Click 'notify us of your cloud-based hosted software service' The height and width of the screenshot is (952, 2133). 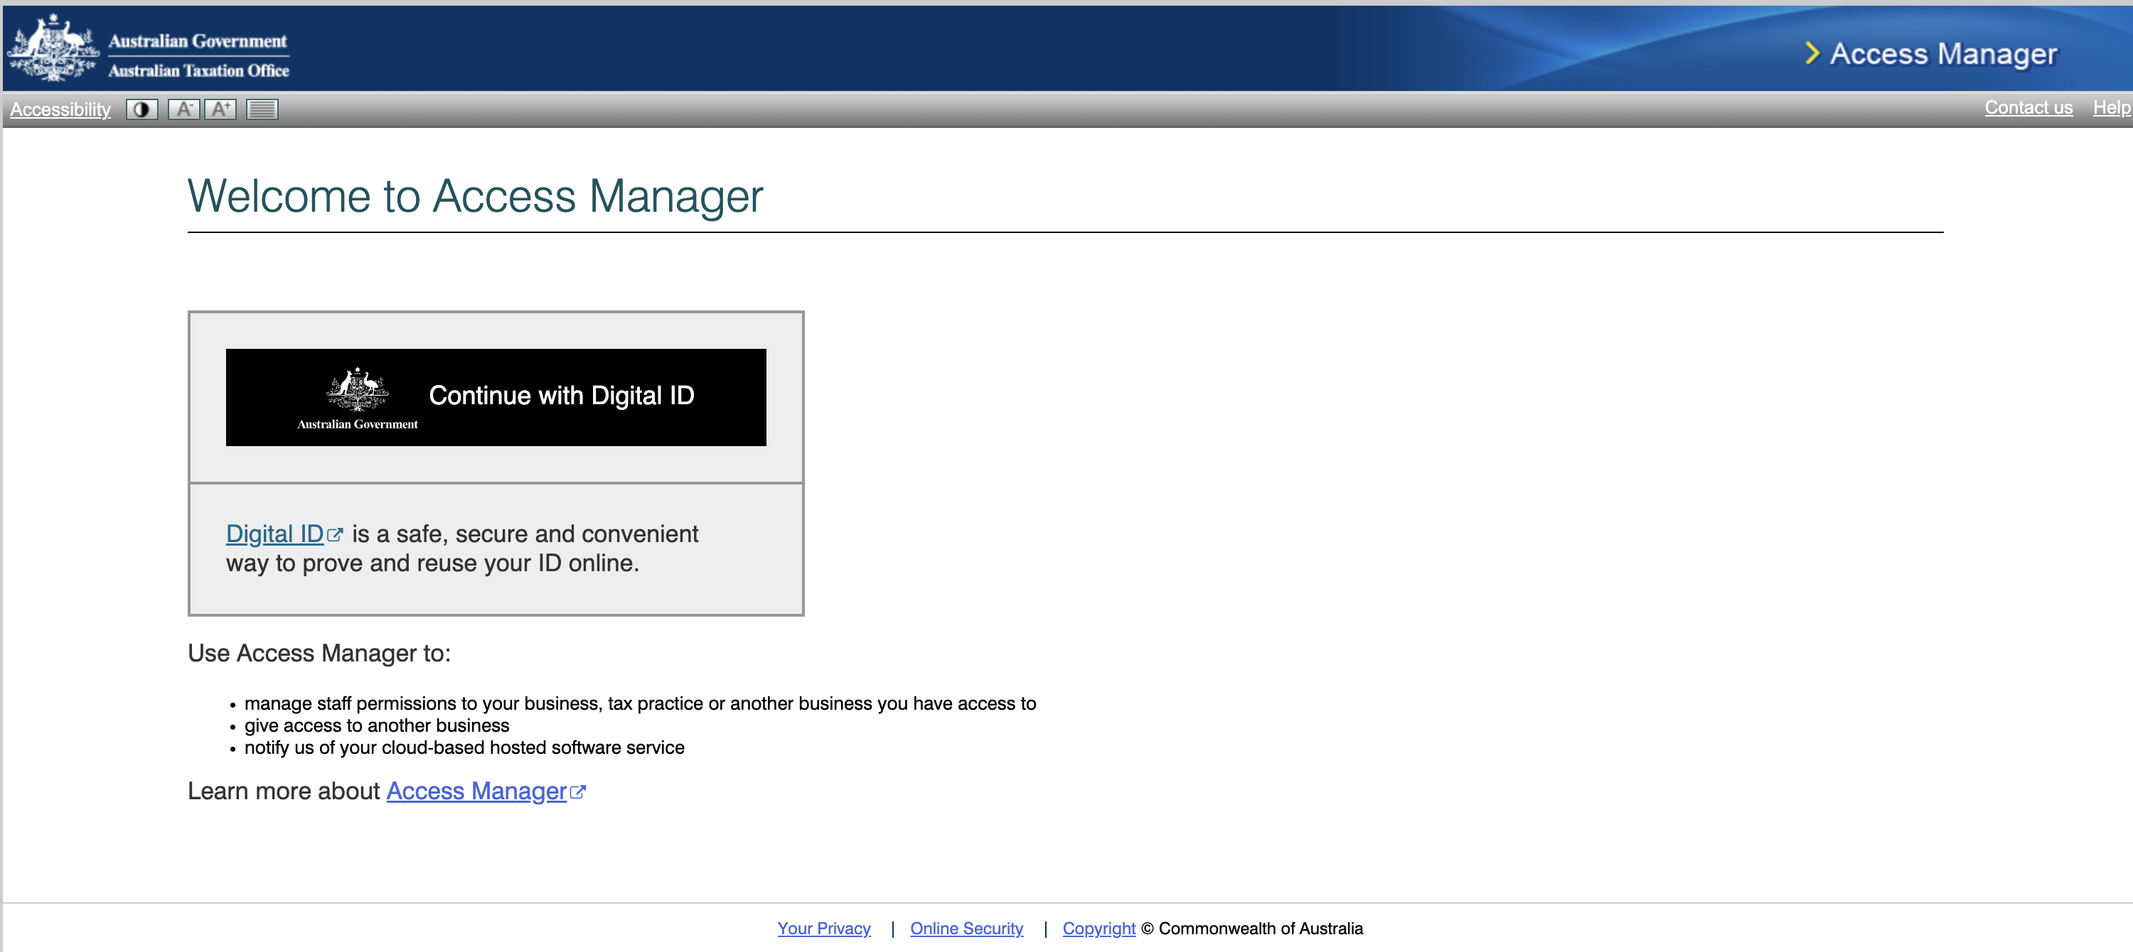pyautogui.click(x=464, y=747)
